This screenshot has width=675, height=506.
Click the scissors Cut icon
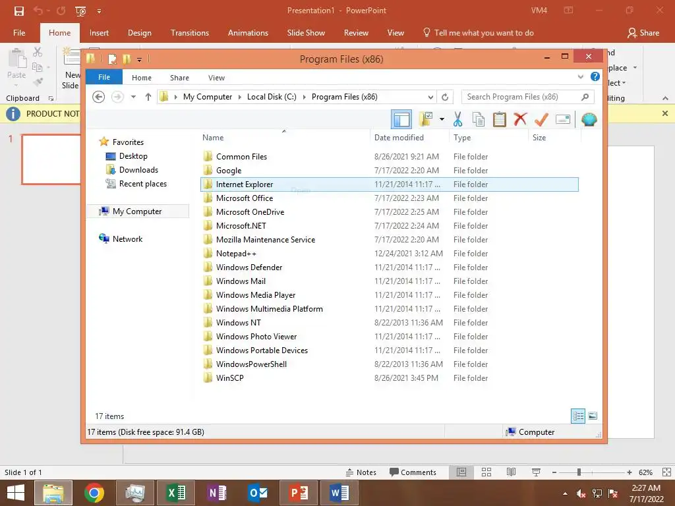[x=457, y=119]
